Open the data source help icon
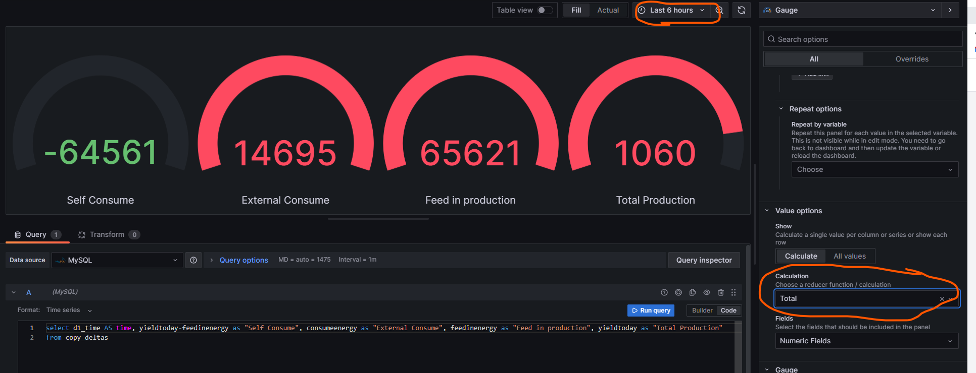Screen dimensions: 976x373 (x=193, y=260)
